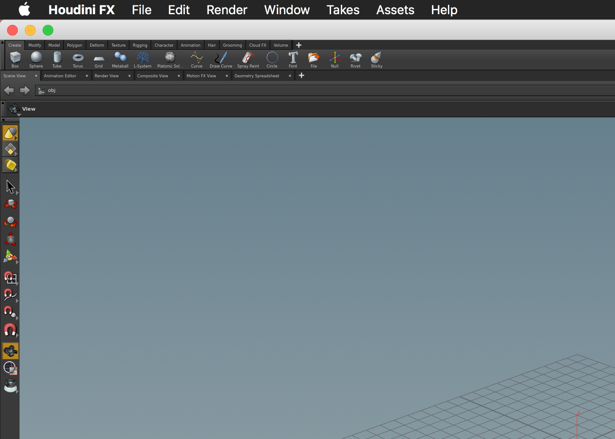Toggle point snapping magnet icon
Viewport: 615px width, 439px height.
(10, 312)
